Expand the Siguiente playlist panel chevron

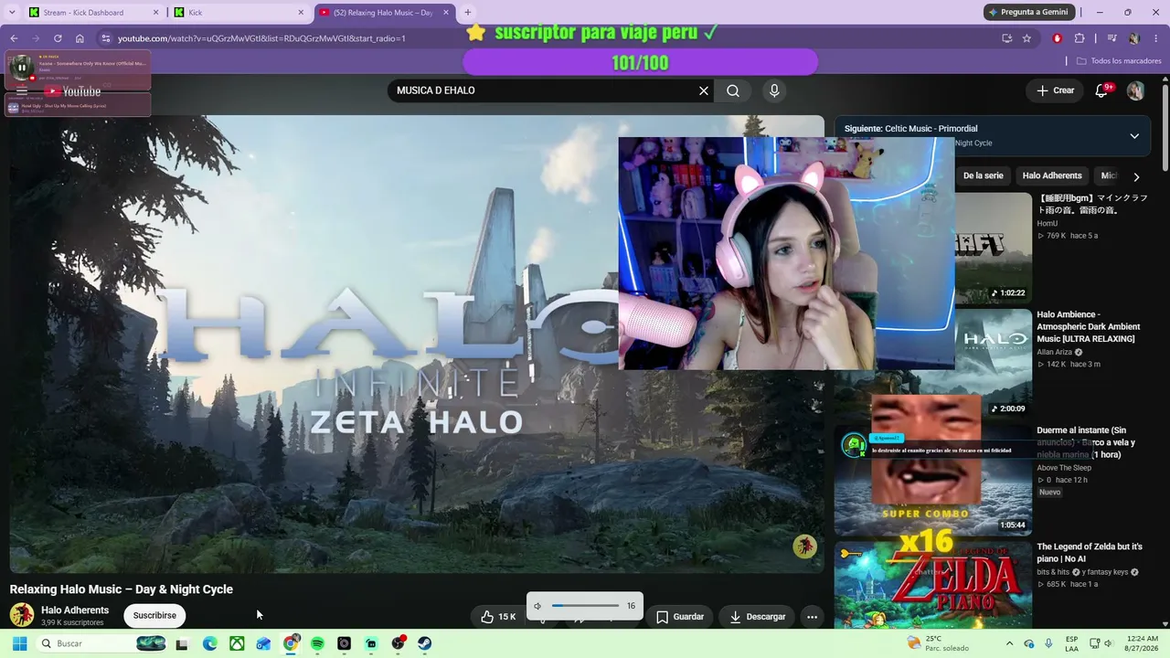pos(1134,136)
